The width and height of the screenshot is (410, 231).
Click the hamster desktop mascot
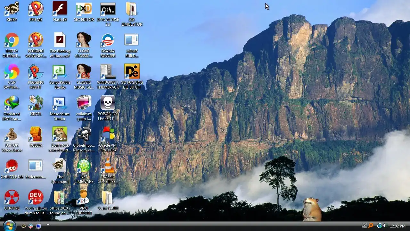point(312,209)
